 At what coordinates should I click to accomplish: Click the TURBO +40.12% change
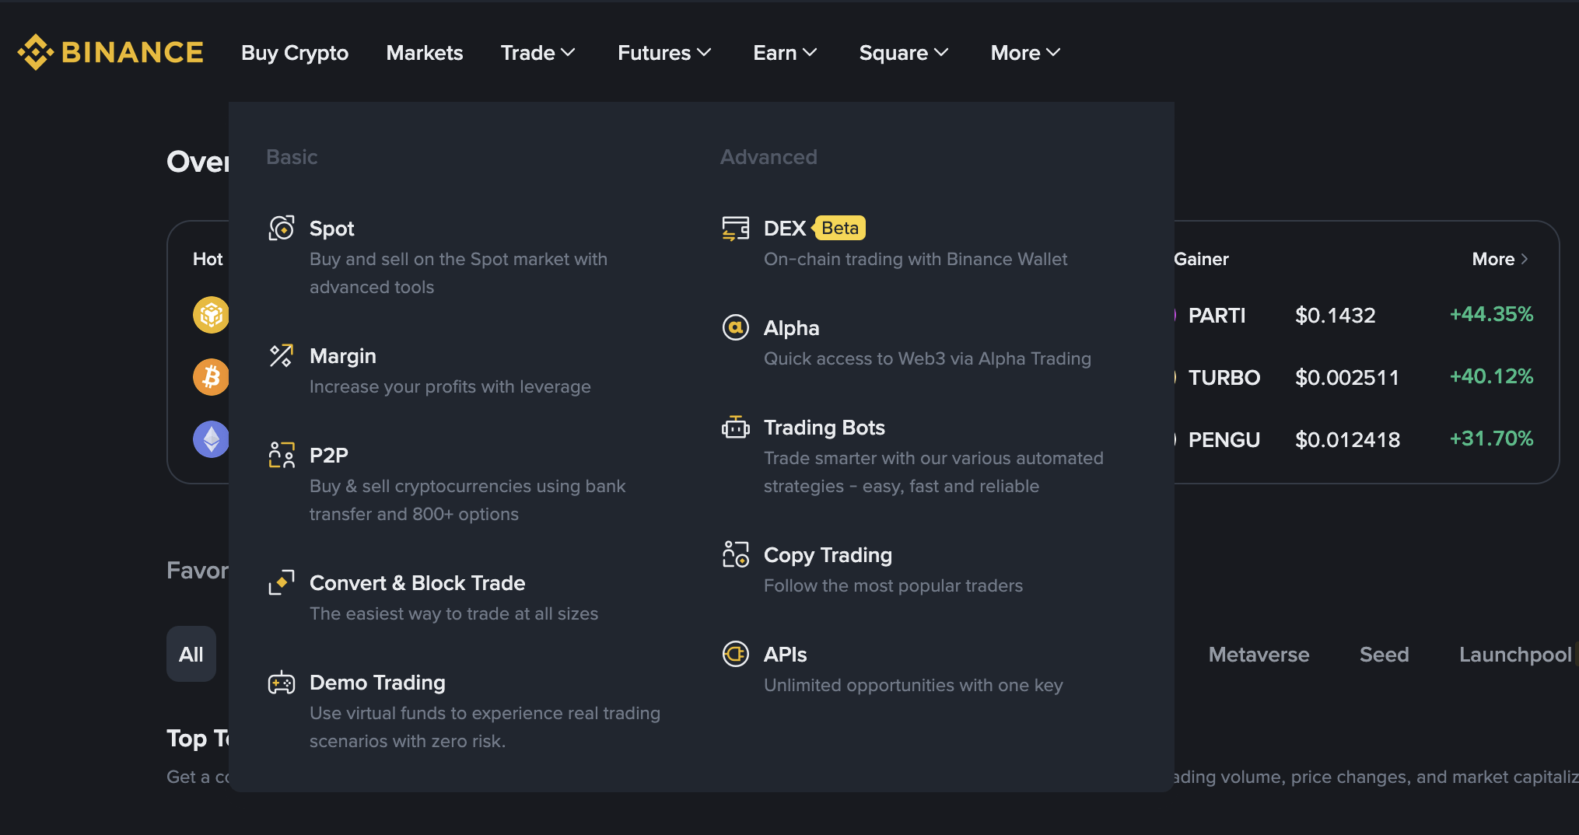[1491, 376]
